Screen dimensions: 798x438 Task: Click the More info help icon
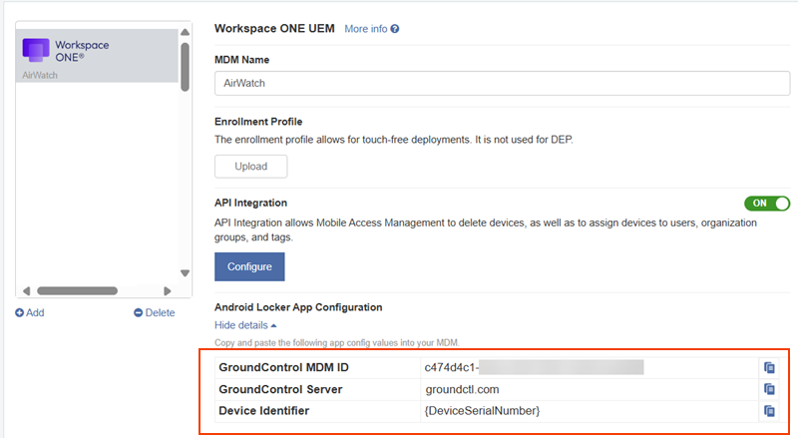tap(395, 29)
